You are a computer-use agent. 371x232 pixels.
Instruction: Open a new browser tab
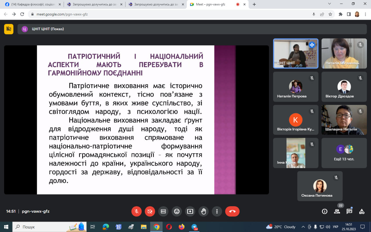pyautogui.click(x=254, y=4)
